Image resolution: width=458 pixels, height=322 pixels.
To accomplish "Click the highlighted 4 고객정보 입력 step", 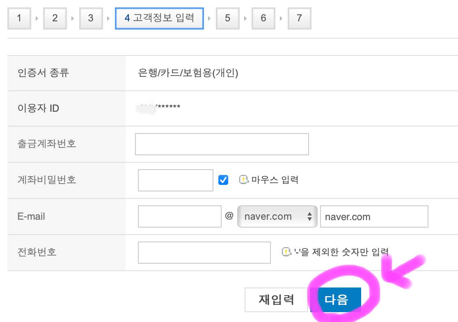I will point(159,18).
